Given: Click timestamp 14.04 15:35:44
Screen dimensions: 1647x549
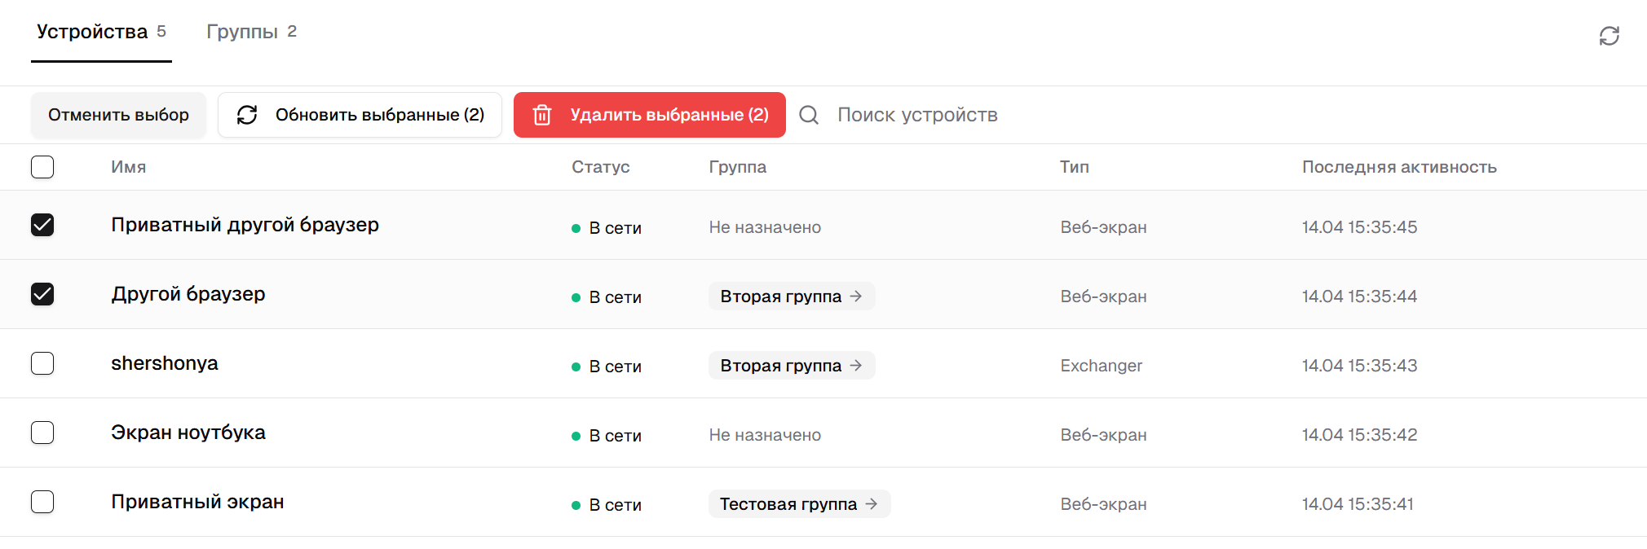Looking at the screenshot, I should pyautogui.click(x=1359, y=296).
